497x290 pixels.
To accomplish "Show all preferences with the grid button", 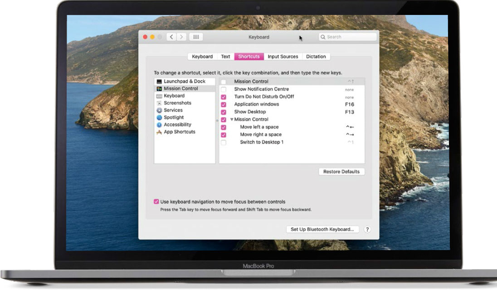I will pos(196,37).
